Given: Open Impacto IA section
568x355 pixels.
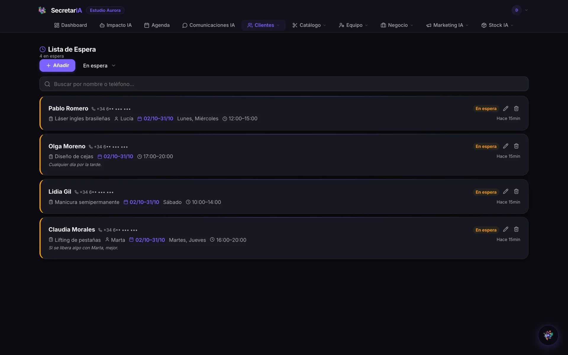Looking at the screenshot, I should point(116,25).
